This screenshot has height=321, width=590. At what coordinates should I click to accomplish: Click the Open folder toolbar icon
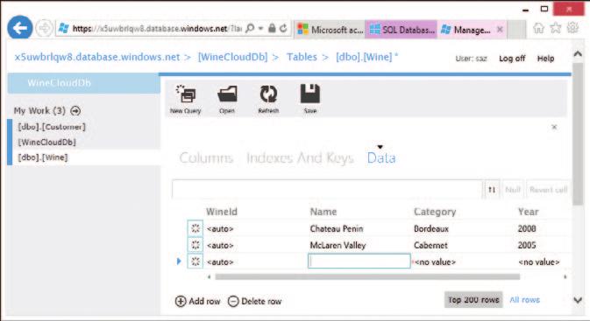(x=227, y=99)
